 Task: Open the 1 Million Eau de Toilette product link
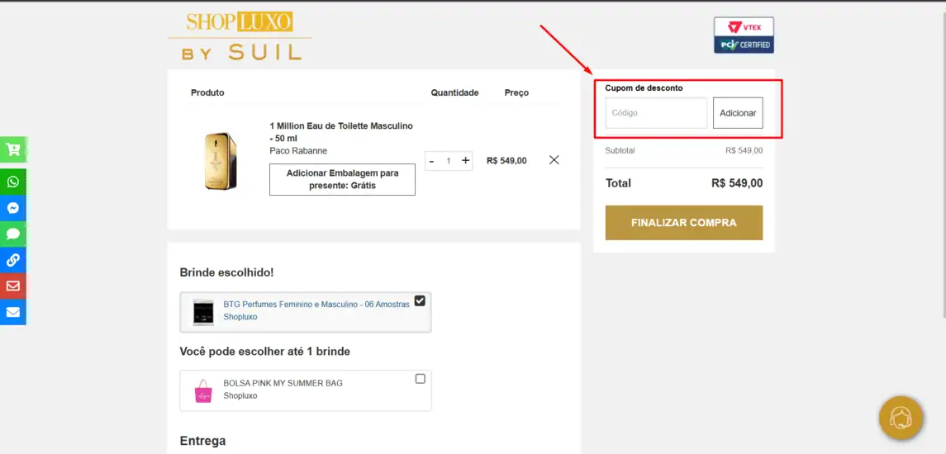tap(341, 132)
